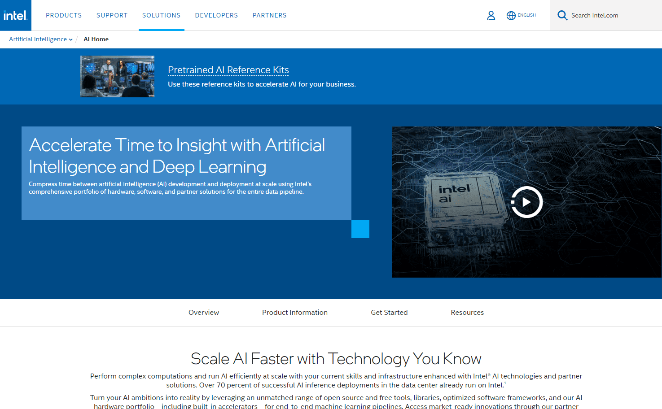The height and width of the screenshot is (409, 662).
Task: Click the 'Compress time between artificial intelligence' paragraph
Action: pos(170,188)
